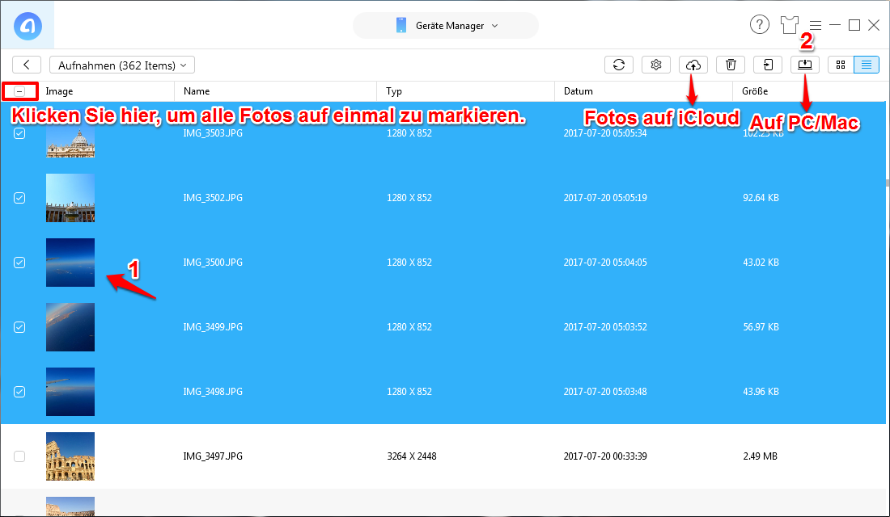The height and width of the screenshot is (517, 890).
Task: Expand the Aufnahmen (362 Items) dropdown
Action: coord(121,65)
